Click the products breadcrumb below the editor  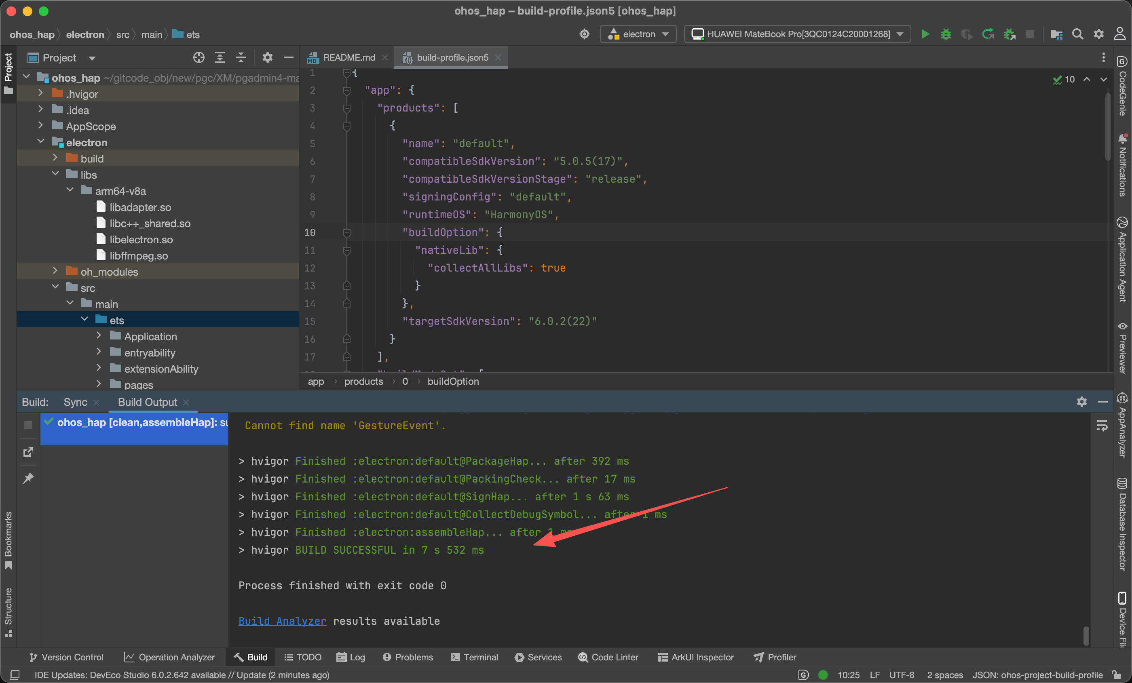(363, 381)
